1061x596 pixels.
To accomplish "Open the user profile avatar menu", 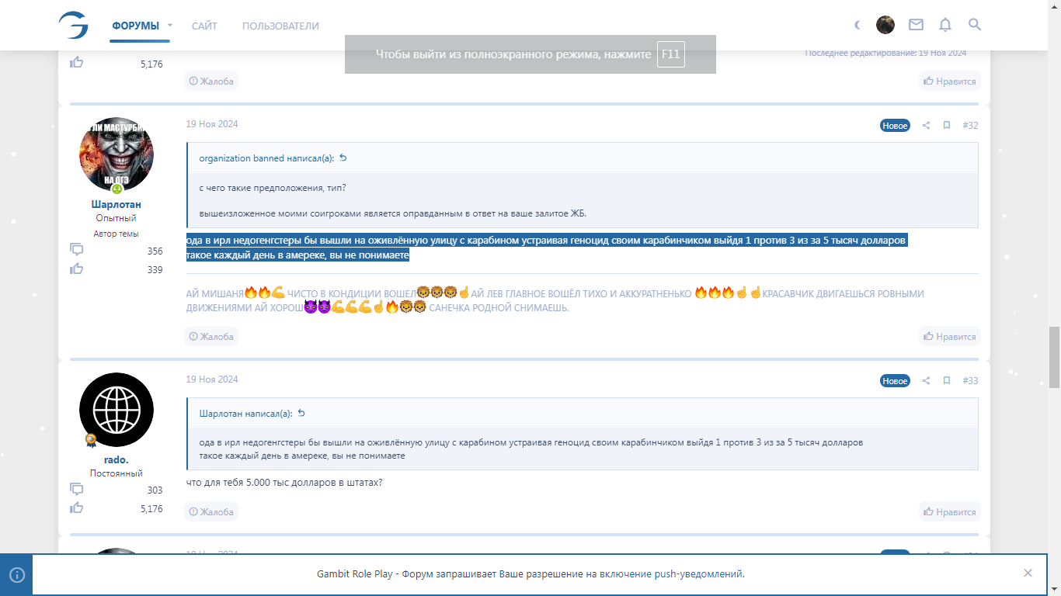I will coord(885,25).
